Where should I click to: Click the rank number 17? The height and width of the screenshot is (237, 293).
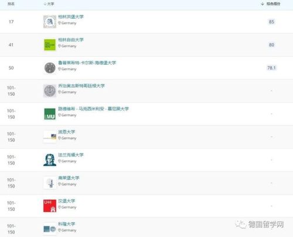point(11,22)
